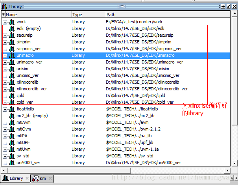Expand the sv_std library
This screenshot has height=185, width=238.
5,156
